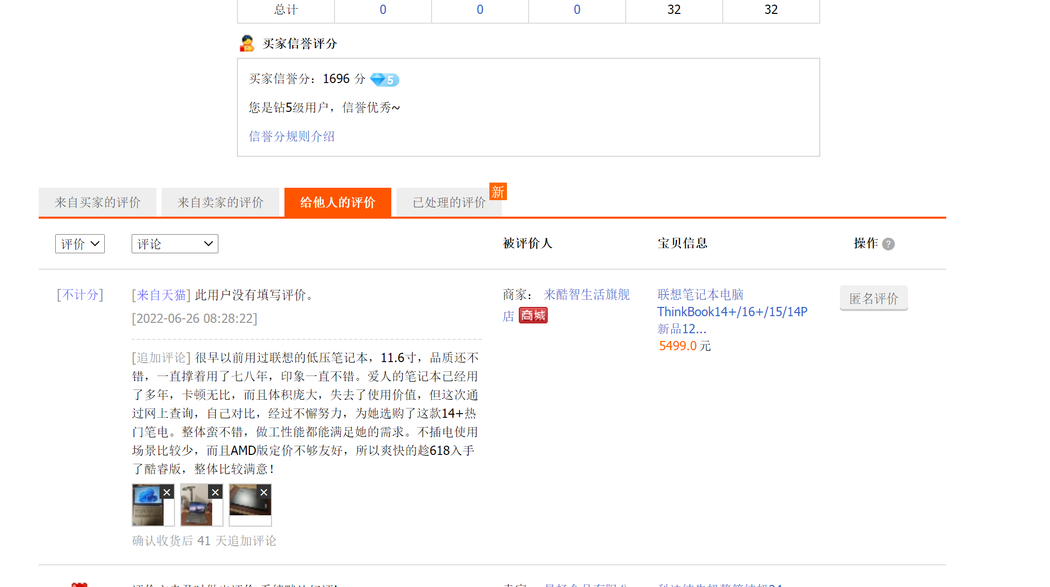Viewport: 1050px width, 587px height.
Task: Remove the first review photo with its X
Action: click(167, 493)
